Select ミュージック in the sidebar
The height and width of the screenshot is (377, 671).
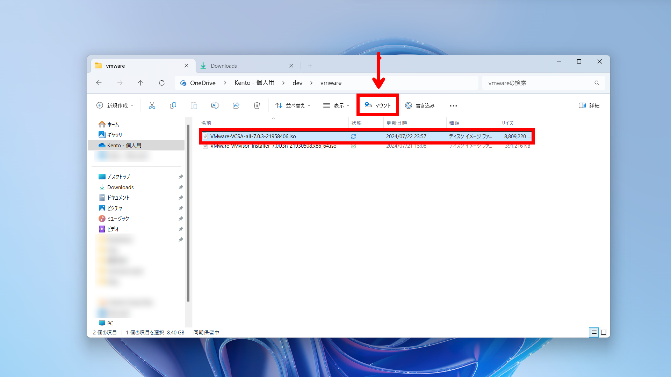[x=118, y=219]
